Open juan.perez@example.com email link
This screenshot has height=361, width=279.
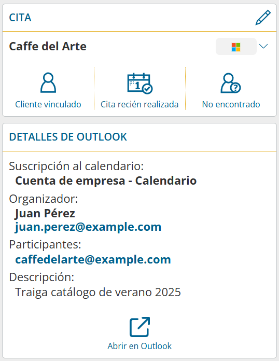(x=88, y=227)
